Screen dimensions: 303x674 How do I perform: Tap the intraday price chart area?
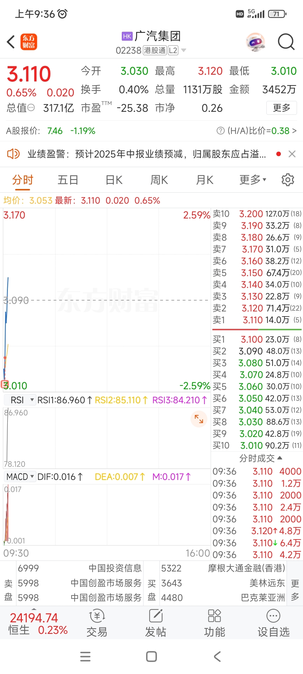(107, 300)
